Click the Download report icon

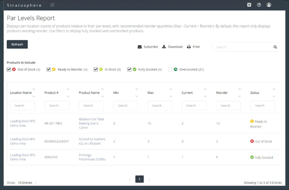(164, 47)
